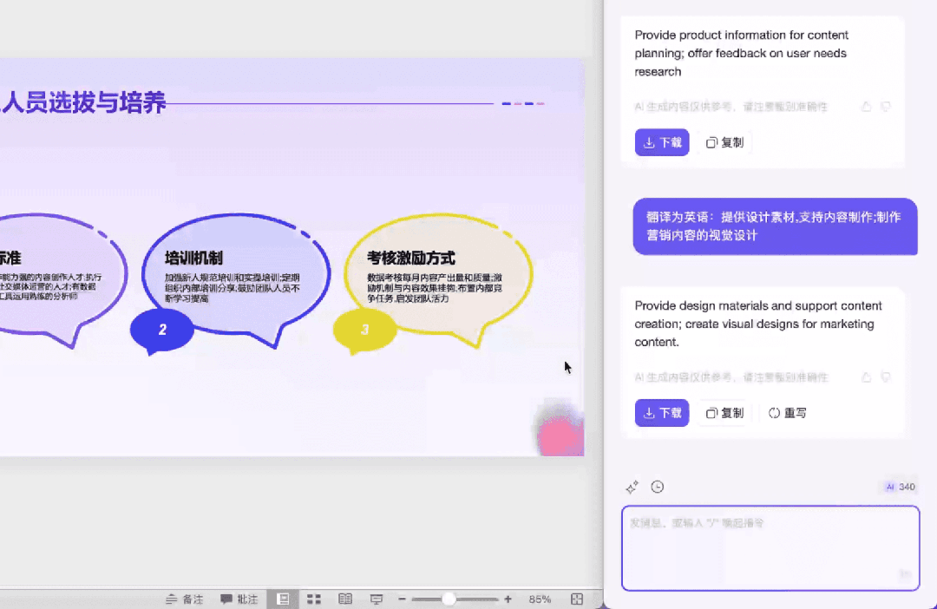Click the plus to zoom in
The height and width of the screenshot is (609, 937).
[508, 599]
